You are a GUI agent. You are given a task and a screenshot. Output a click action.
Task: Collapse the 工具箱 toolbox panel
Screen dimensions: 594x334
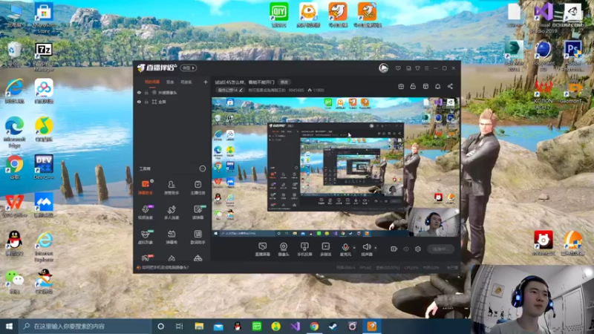tap(202, 168)
